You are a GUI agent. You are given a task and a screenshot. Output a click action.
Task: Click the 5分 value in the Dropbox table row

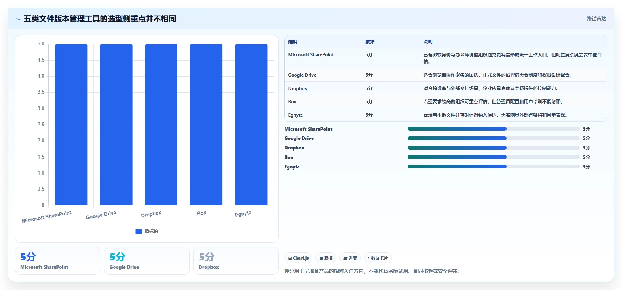coord(369,88)
